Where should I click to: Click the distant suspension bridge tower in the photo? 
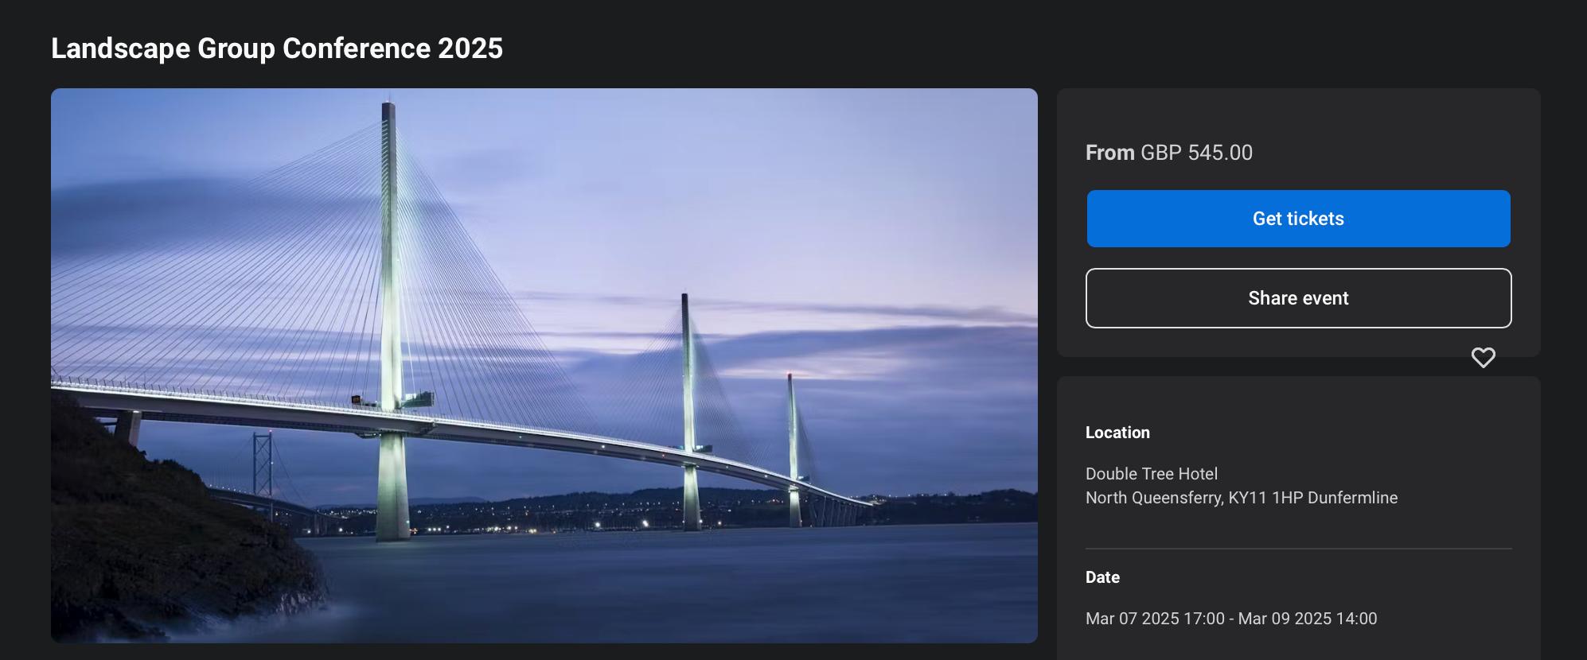pos(263,469)
